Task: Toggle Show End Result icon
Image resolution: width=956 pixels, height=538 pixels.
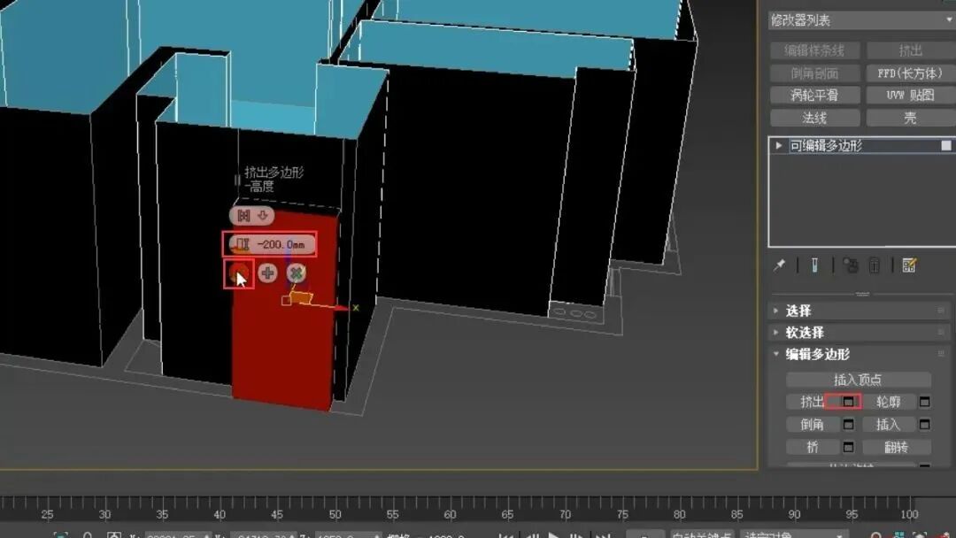Action: coord(814,265)
